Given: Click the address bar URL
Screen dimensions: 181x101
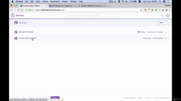Looking at the screenshot, I should pyautogui.click(x=50, y=10).
